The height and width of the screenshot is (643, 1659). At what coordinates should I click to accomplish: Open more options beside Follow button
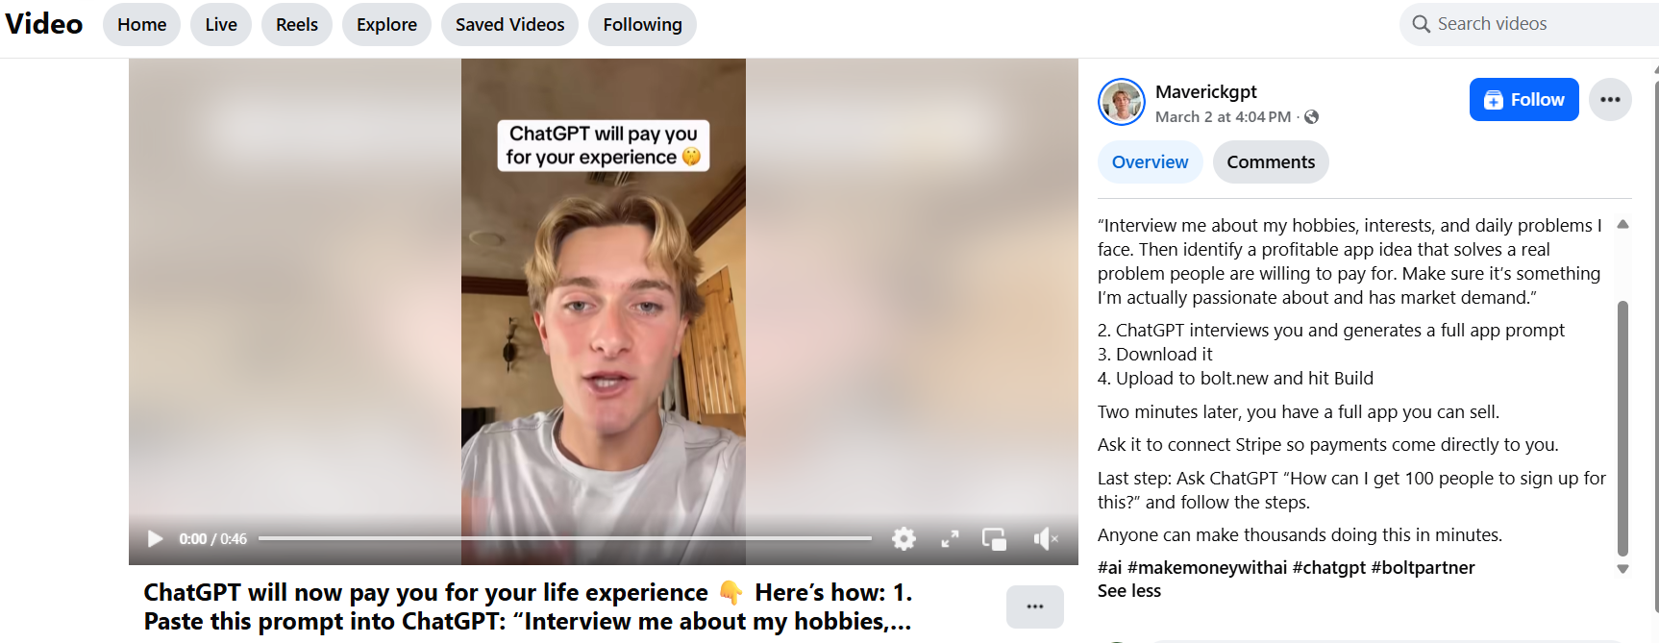pyautogui.click(x=1610, y=100)
